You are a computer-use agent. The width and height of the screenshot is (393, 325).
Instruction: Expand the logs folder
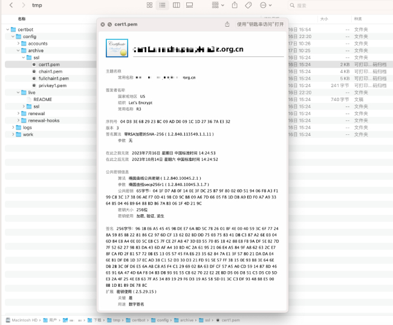point(13,128)
